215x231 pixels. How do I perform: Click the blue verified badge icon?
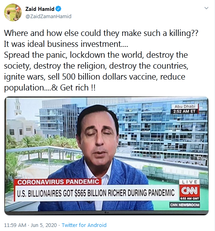coord(58,9)
